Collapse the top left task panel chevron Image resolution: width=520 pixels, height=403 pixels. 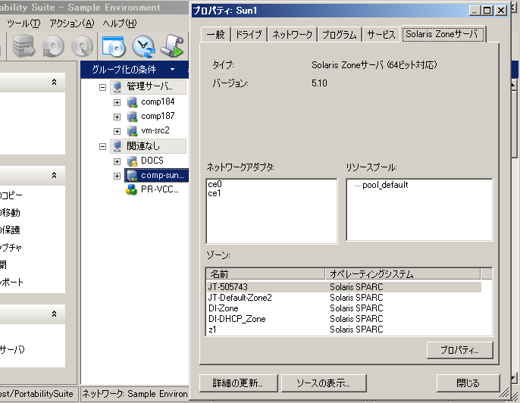tap(54, 82)
